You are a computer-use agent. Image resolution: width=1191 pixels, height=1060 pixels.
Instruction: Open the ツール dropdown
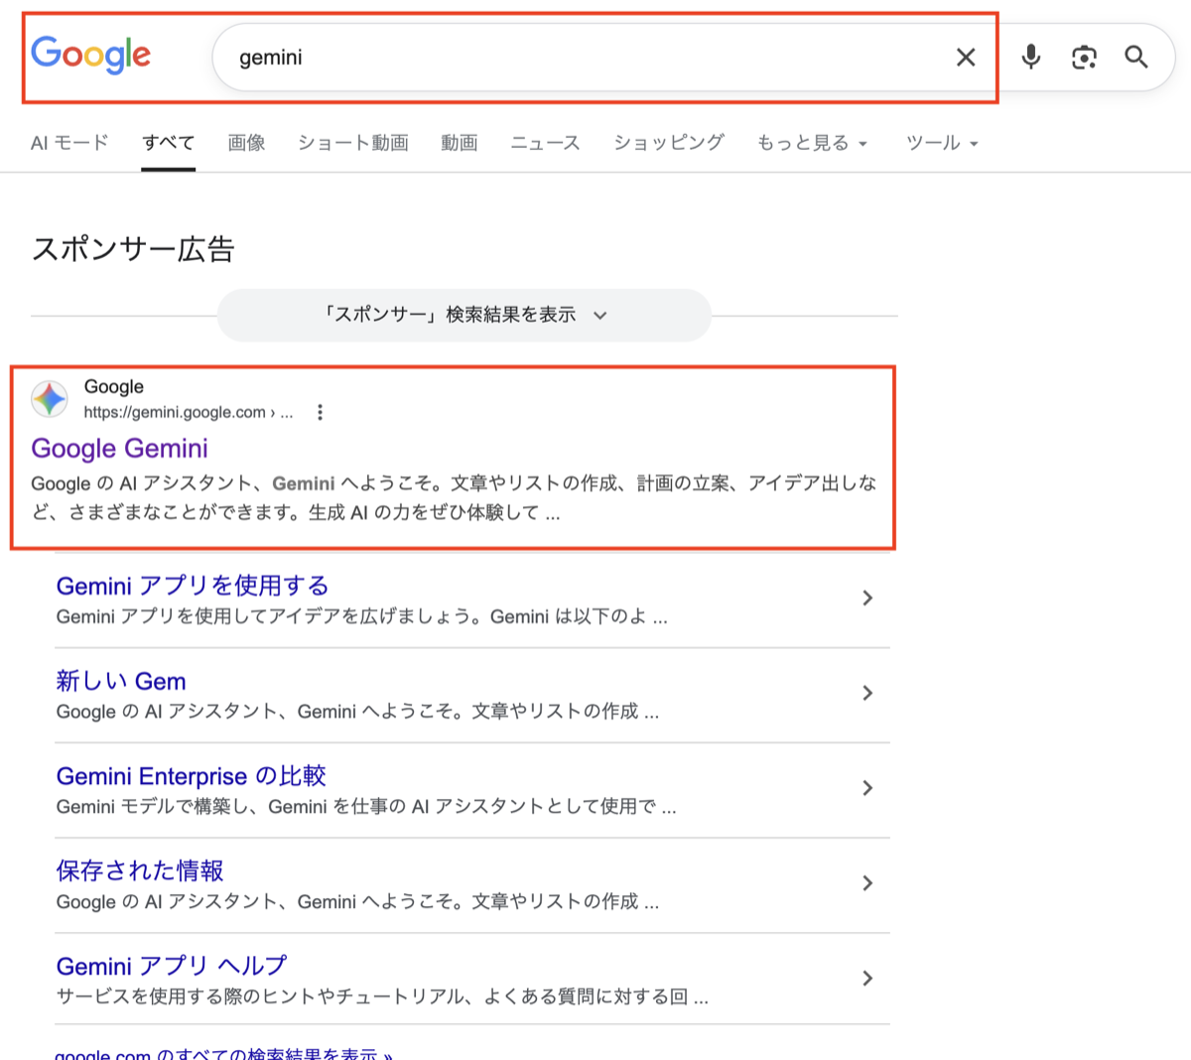pos(941,142)
